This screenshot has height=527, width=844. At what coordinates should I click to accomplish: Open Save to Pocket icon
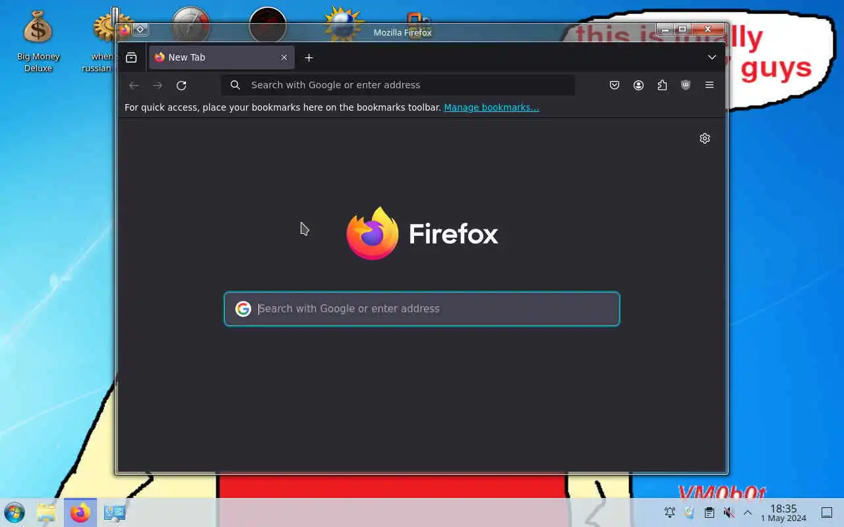(615, 85)
